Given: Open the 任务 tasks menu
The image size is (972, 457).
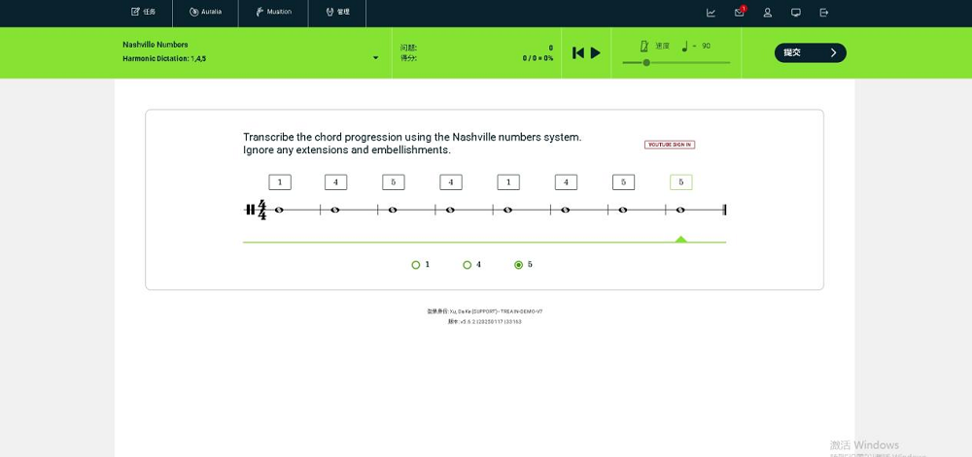Looking at the screenshot, I should point(143,12).
